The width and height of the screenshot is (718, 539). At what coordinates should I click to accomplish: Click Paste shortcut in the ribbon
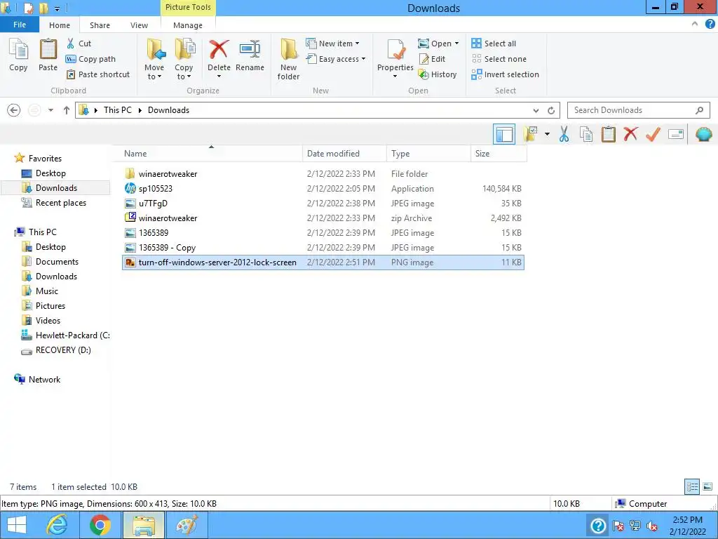pos(98,74)
